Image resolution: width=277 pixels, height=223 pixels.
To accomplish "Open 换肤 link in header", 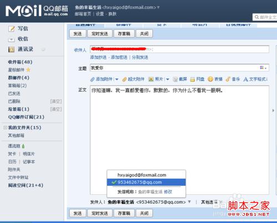I will tap(112, 14).
